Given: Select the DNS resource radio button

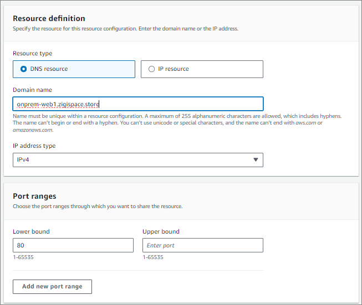Looking at the screenshot, I should [x=23, y=69].
